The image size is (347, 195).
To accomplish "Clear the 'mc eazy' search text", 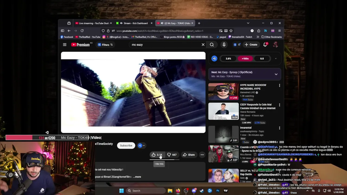I will (x=203, y=45).
